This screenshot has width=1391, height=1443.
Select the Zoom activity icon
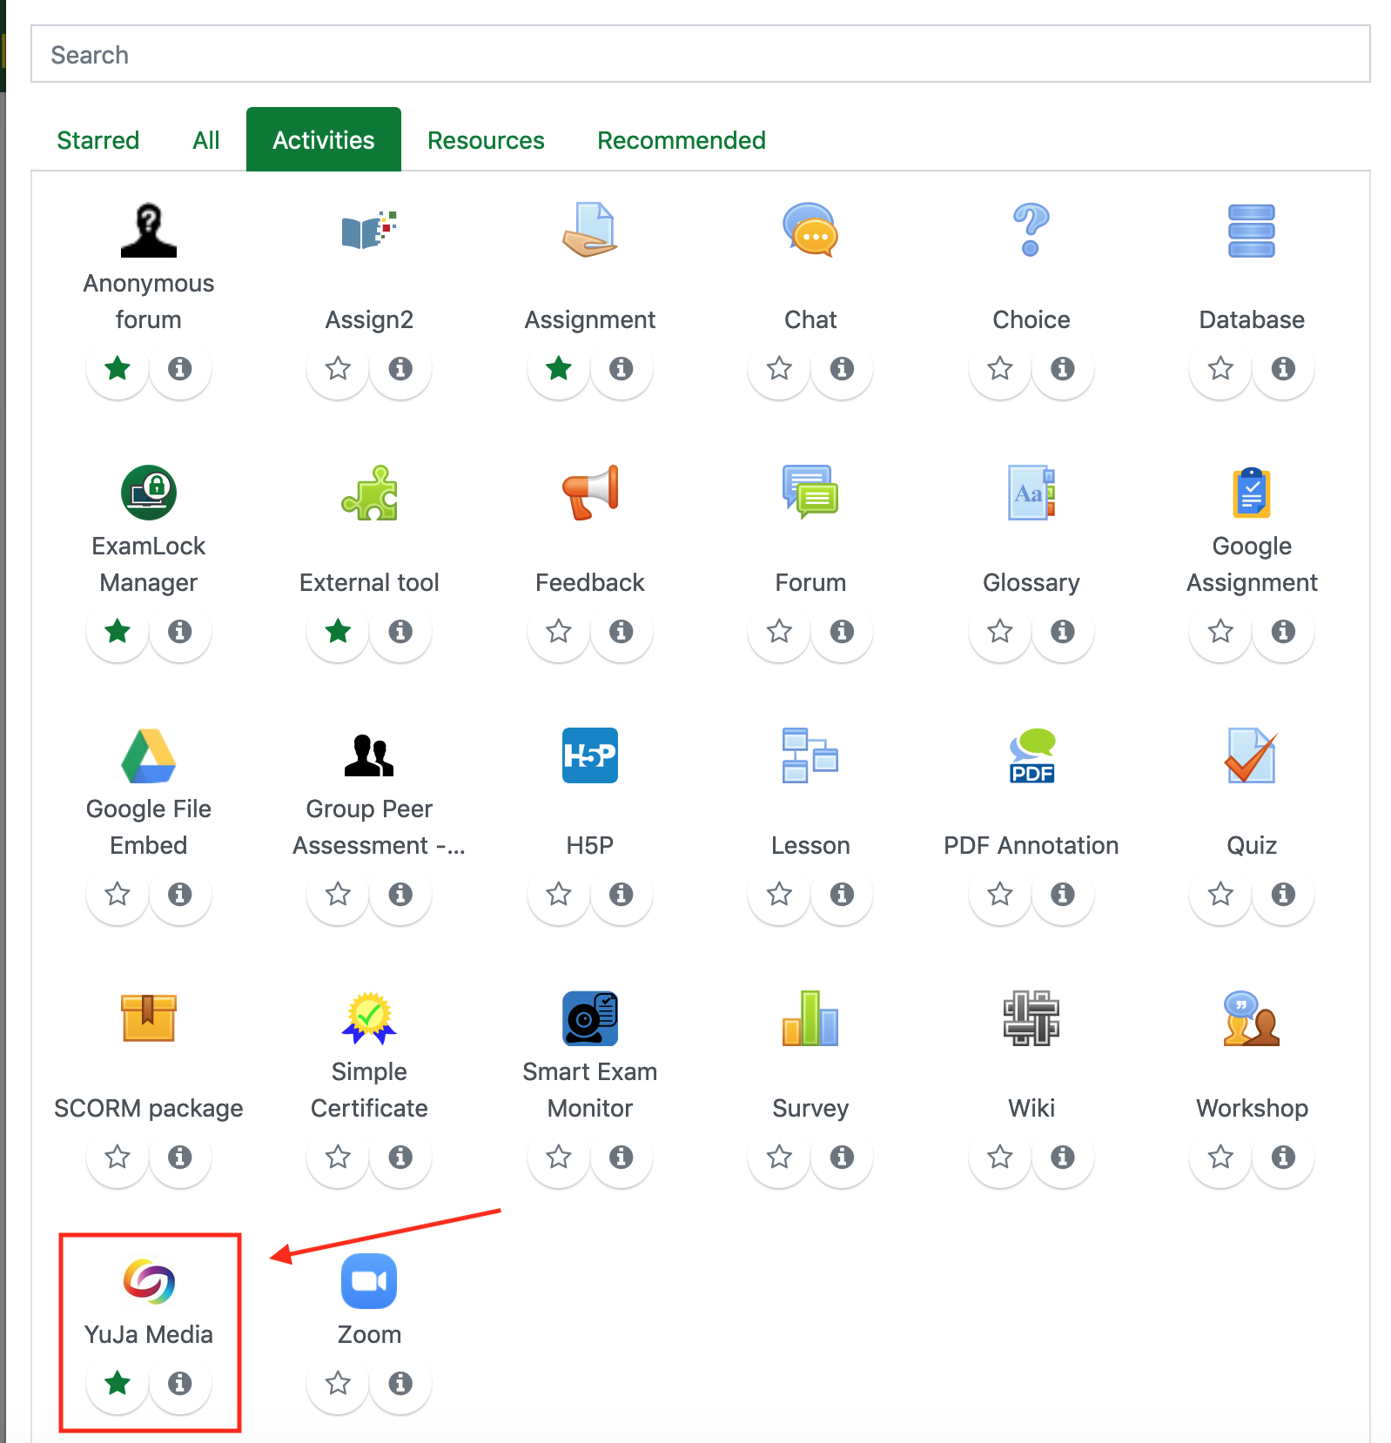point(369,1281)
